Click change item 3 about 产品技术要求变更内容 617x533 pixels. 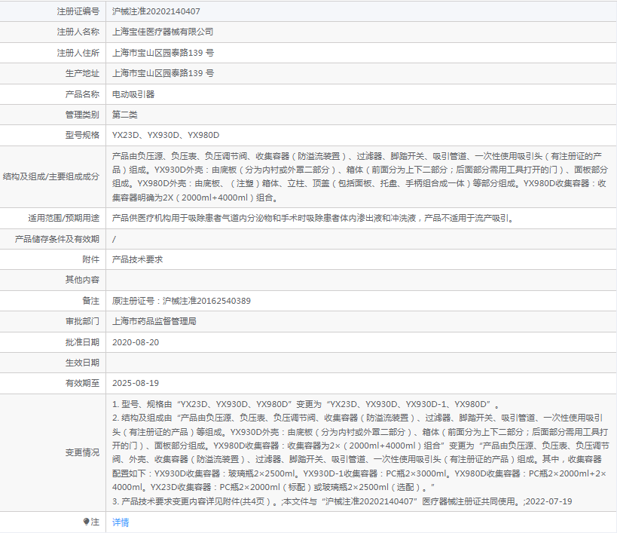(342, 501)
